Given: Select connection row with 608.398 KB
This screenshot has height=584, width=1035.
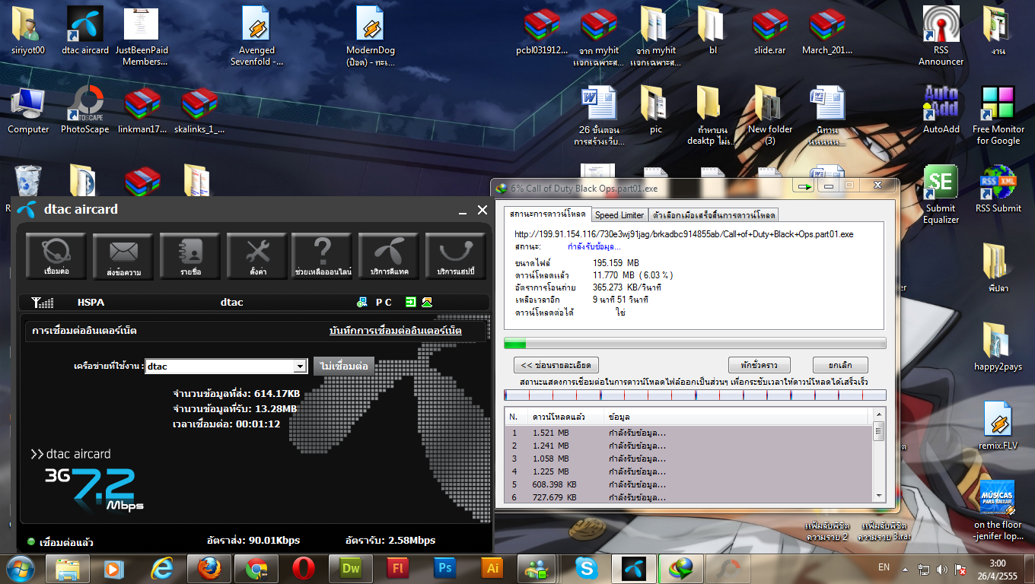Looking at the screenshot, I should (688, 484).
